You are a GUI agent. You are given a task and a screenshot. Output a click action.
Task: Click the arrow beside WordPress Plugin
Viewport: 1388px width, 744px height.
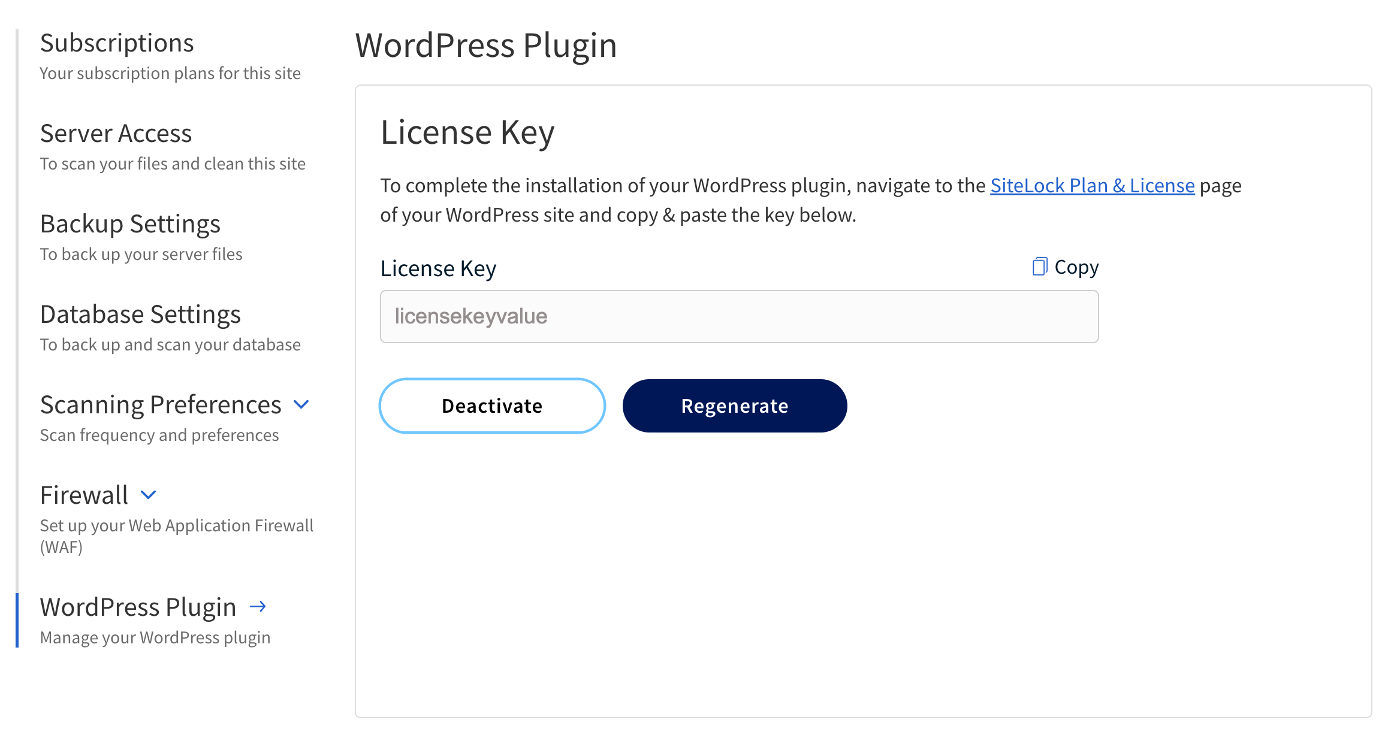[258, 607]
